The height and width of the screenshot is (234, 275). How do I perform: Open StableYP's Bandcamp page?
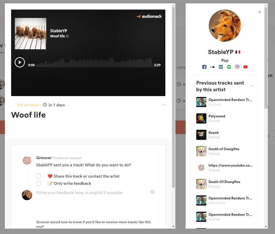[221, 67]
